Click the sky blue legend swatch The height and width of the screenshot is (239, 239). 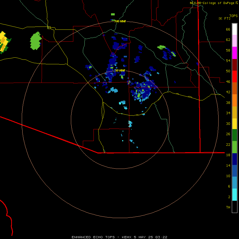(234, 183)
